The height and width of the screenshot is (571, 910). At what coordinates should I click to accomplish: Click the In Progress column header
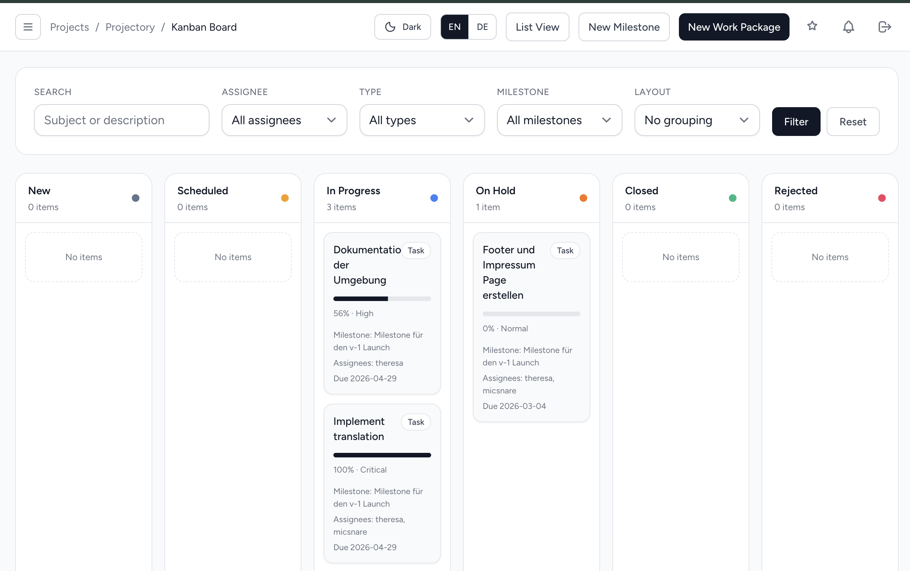[382, 198]
